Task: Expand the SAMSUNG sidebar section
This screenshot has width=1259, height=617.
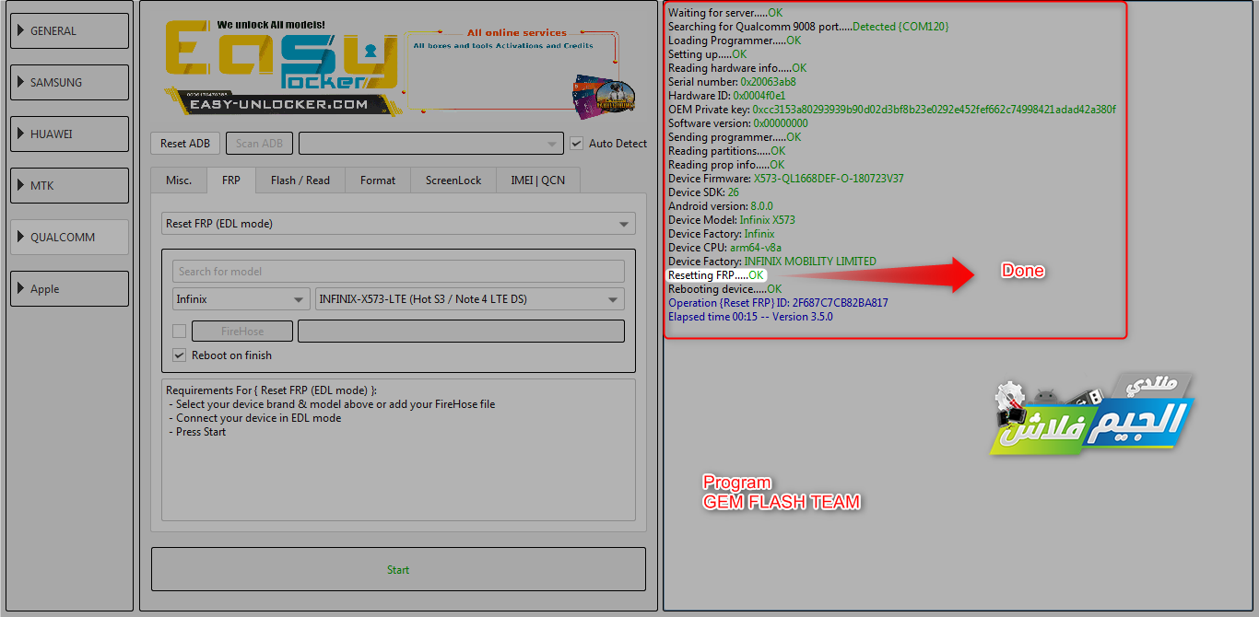Action: 69,82
